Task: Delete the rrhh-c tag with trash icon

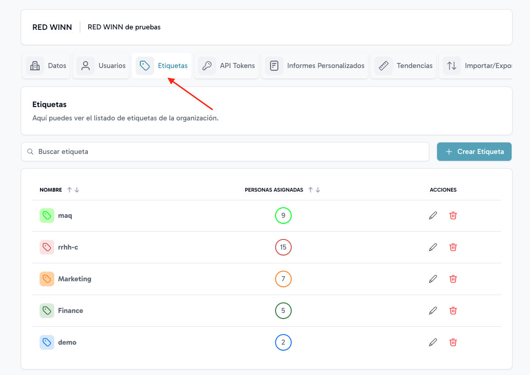Action: click(453, 247)
